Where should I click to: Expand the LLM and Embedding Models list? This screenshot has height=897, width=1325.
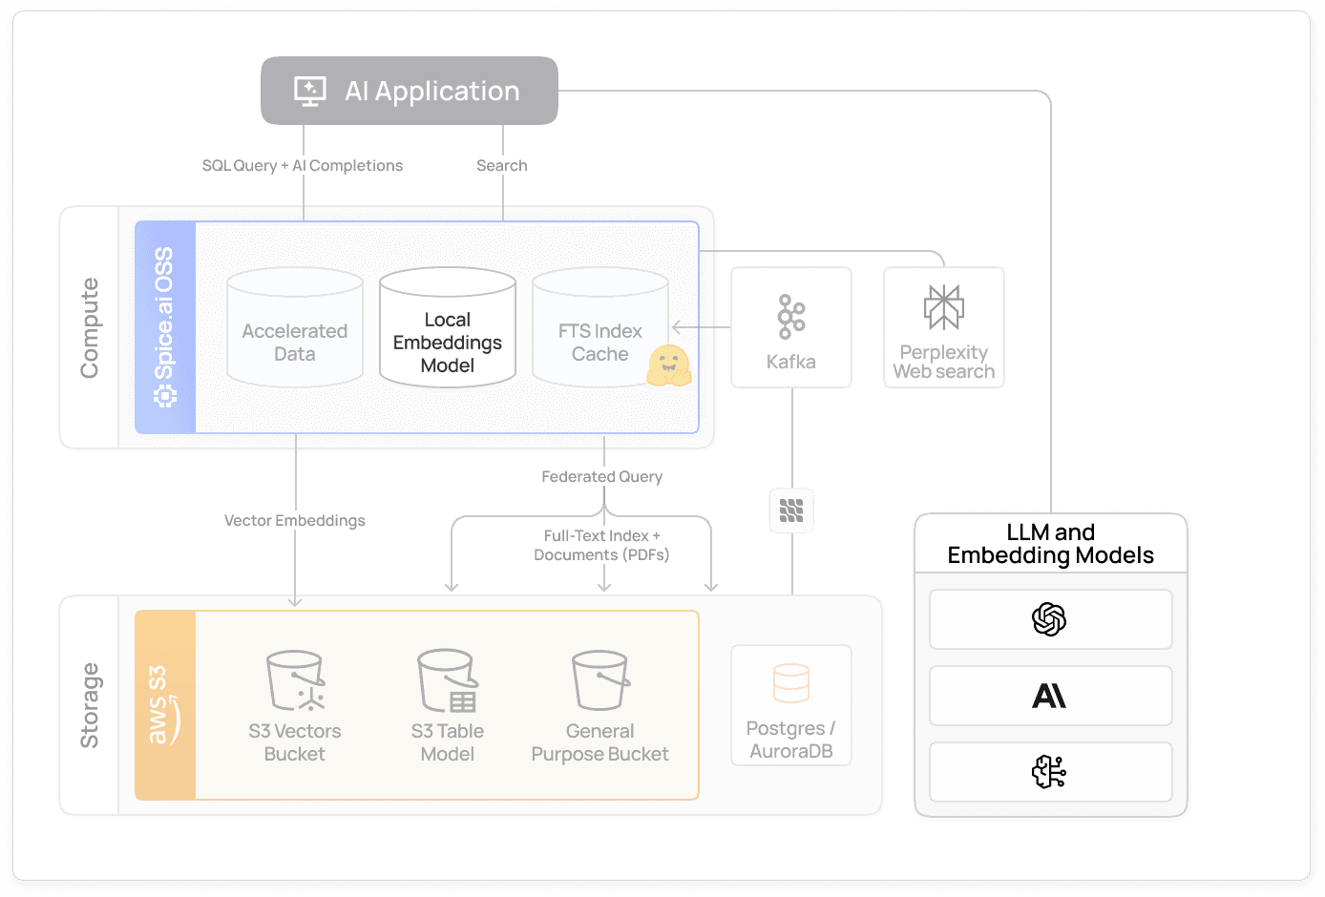[x=1050, y=544]
